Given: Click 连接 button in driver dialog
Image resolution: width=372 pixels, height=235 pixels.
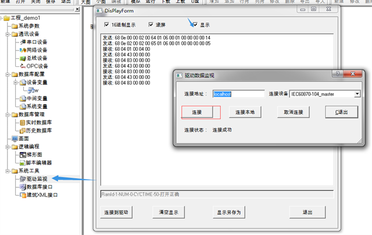Looking at the screenshot, I should click(x=196, y=112).
